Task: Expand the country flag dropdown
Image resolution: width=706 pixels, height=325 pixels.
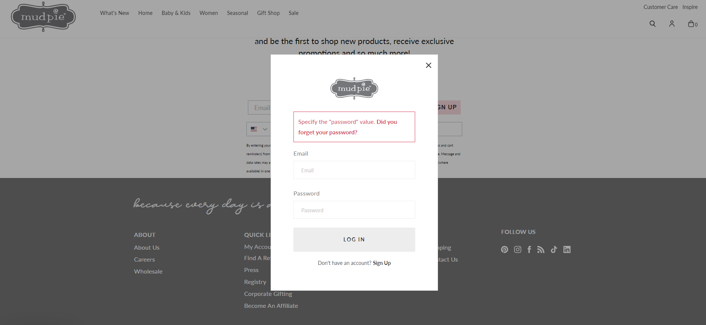Action: pyautogui.click(x=259, y=129)
